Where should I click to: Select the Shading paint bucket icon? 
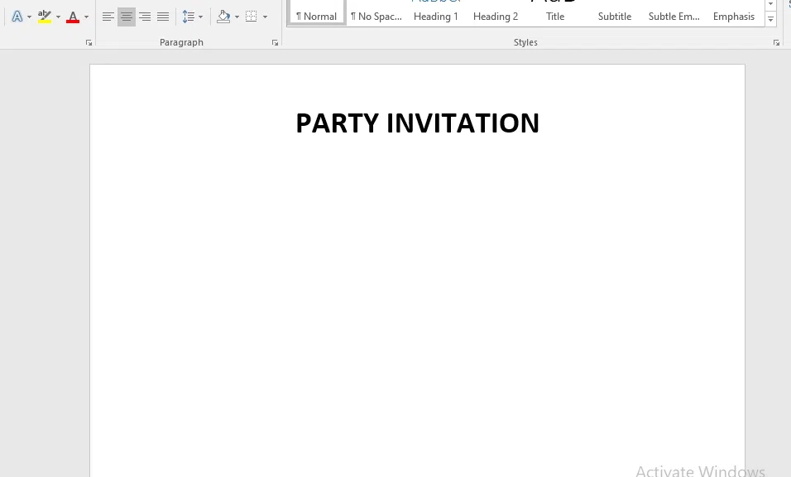coord(224,16)
